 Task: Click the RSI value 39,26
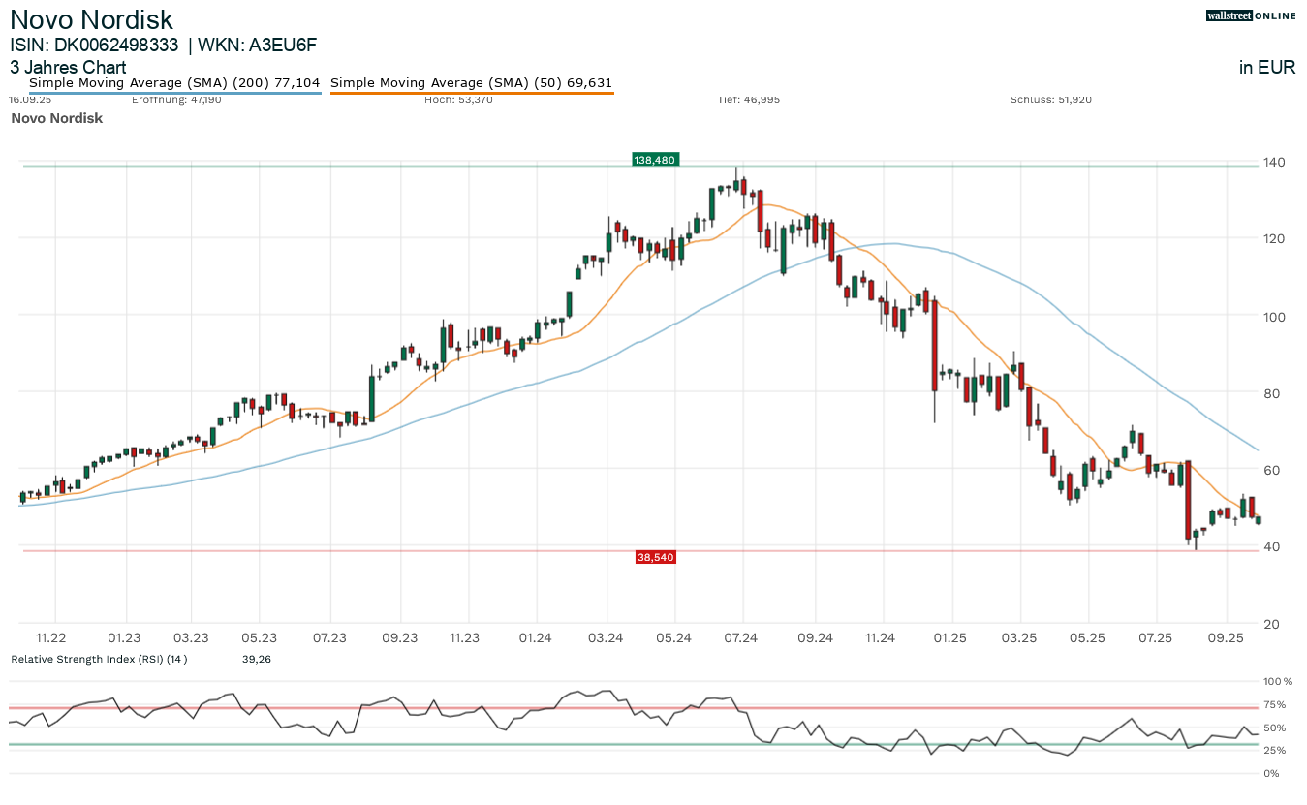point(256,659)
